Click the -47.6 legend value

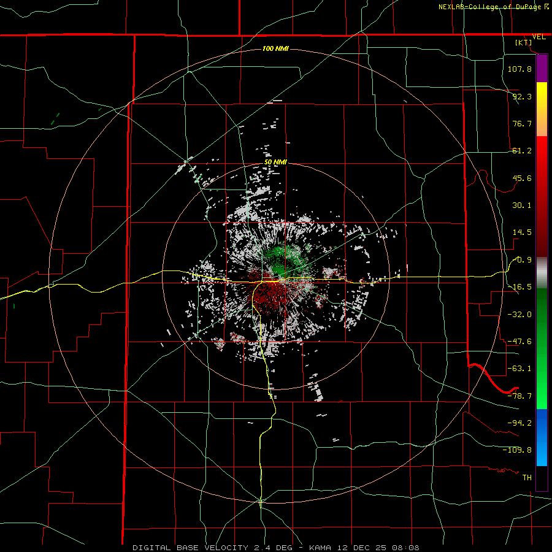[519, 342]
